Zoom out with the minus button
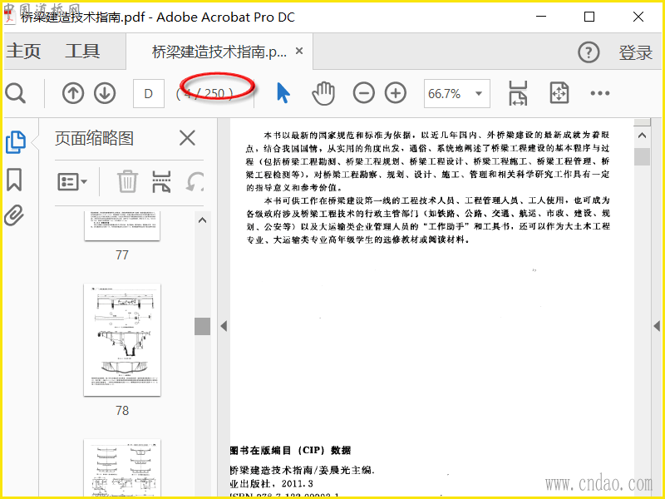The image size is (665, 499). point(363,93)
